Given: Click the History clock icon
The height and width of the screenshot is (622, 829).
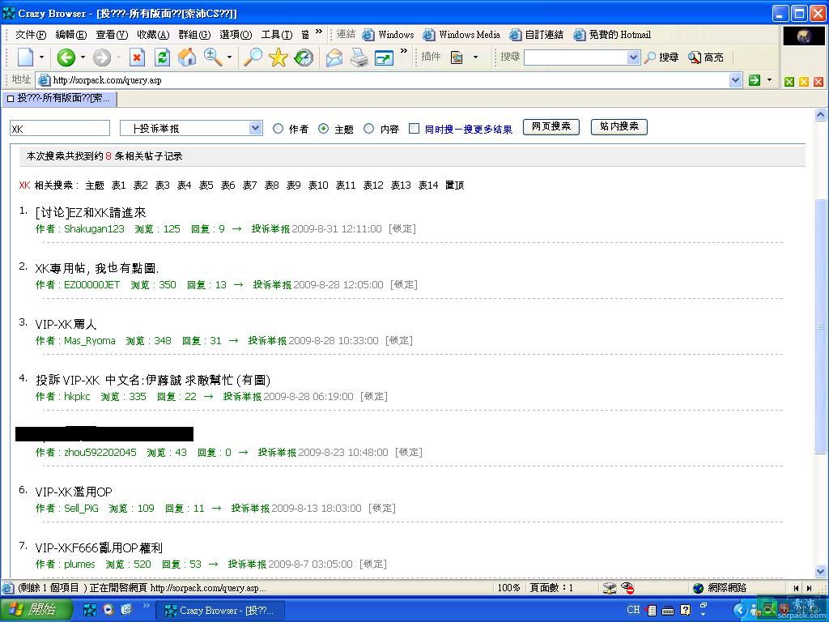Looking at the screenshot, I should pyautogui.click(x=304, y=58).
